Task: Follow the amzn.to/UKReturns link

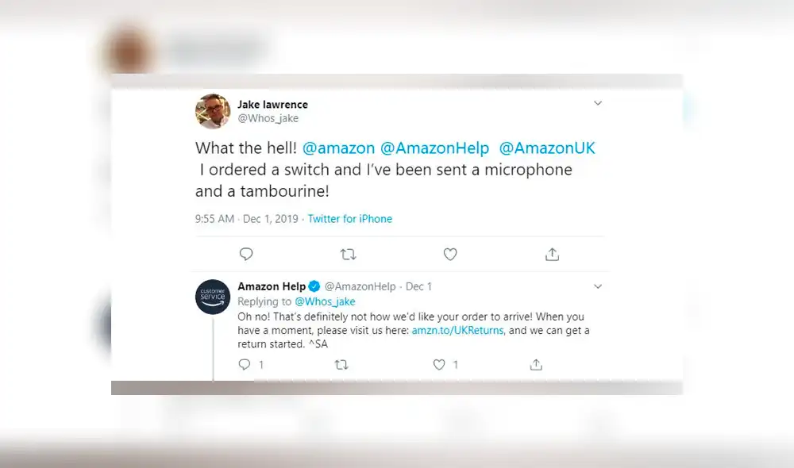Action: tap(457, 331)
